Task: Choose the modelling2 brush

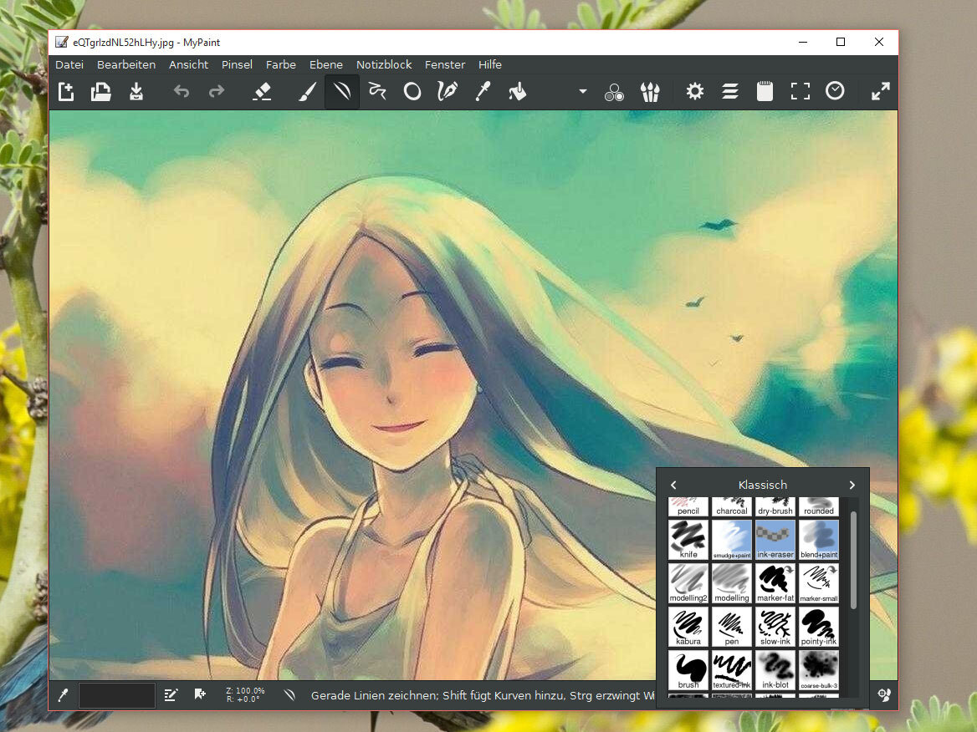Action: [688, 583]
